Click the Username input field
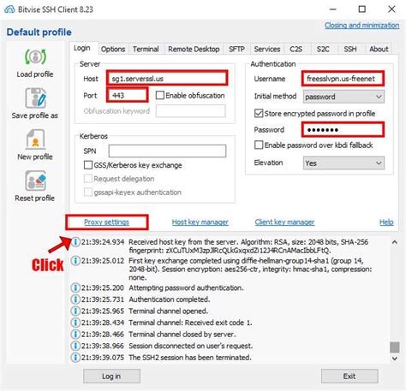The height and width of the screenshot is (391, 406). click(x=343, y=79)
